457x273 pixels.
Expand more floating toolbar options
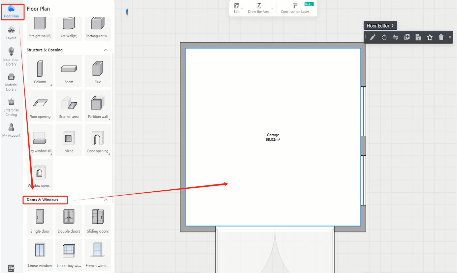pyautogui.click(x=450, y=37)
